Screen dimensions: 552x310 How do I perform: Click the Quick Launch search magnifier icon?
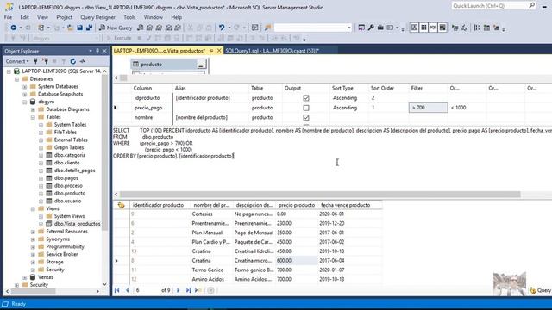[531, 6]
